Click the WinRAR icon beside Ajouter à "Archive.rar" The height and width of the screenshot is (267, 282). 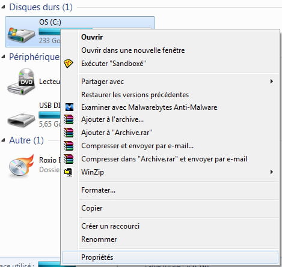tap(69, 133)
